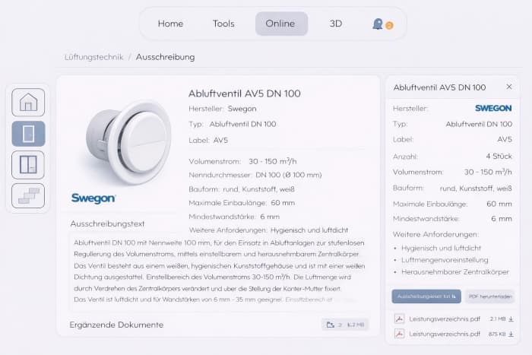This screenshot has height=355, width=532.
Task: Open the 3D tab
Action: pyautogui.click(x=336, y=24)
